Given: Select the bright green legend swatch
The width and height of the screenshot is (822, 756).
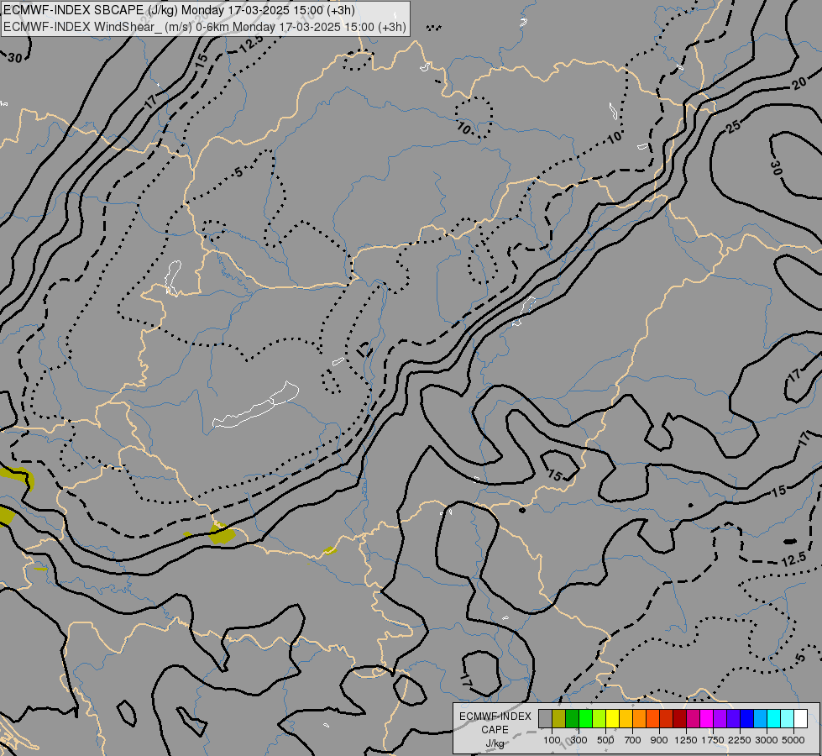Looking at the screenshot, I should 585,718.
